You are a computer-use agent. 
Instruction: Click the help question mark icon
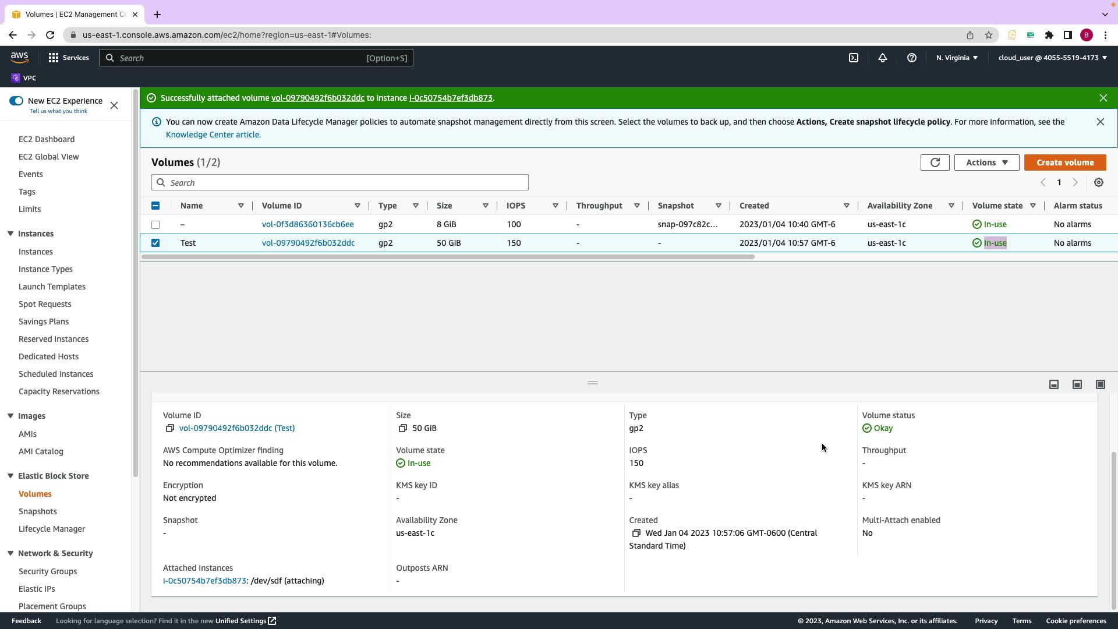(x=912, y=58)
